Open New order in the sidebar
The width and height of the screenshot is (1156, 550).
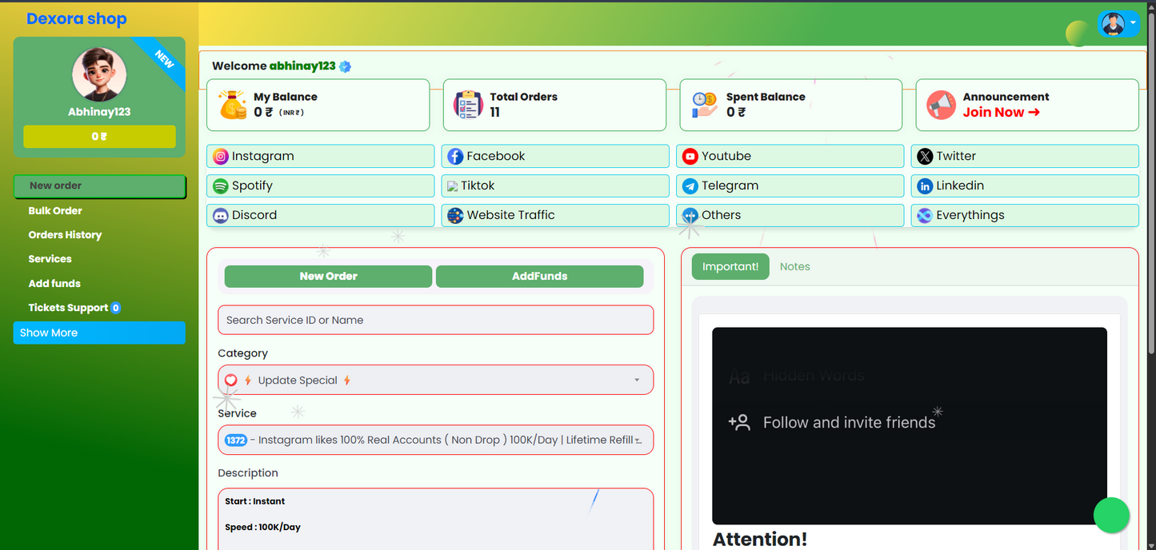[100, 185]
